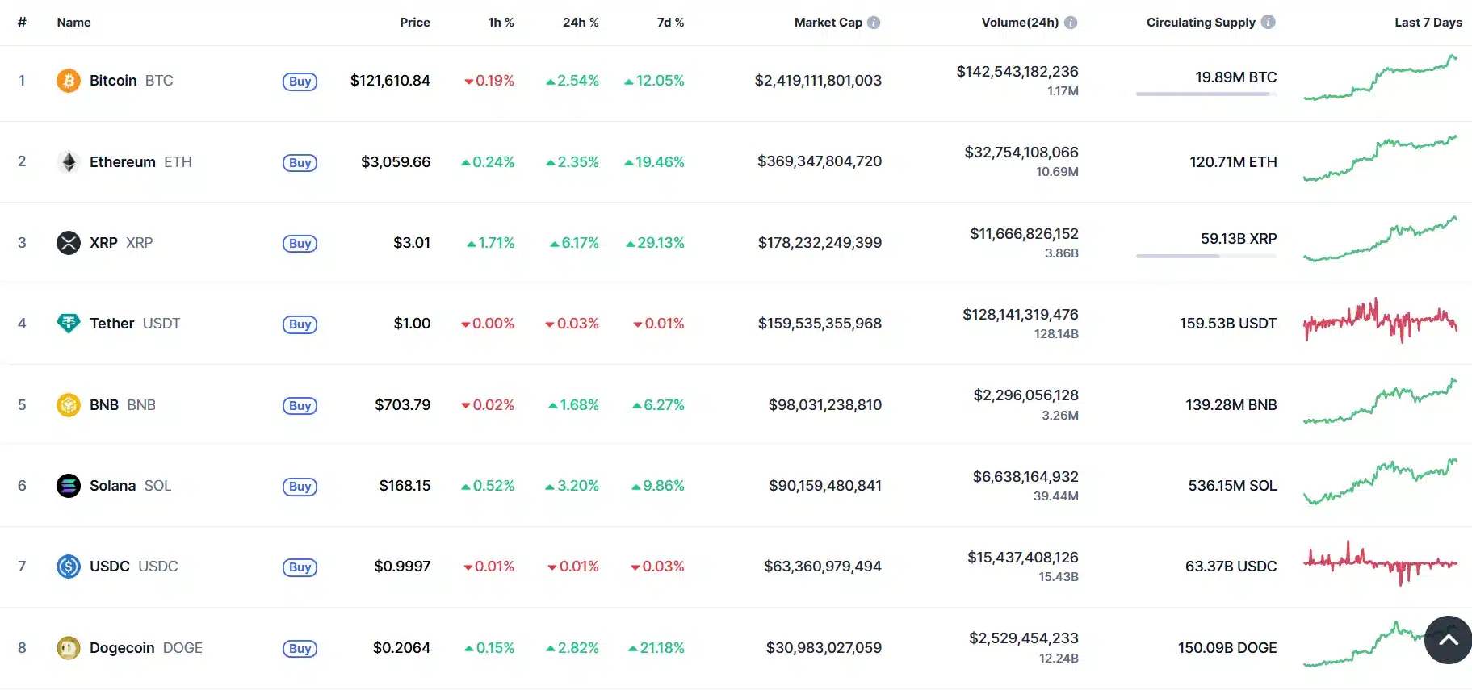
Task: Click Buy next to Dogecoin
Action: pos(300,648)
